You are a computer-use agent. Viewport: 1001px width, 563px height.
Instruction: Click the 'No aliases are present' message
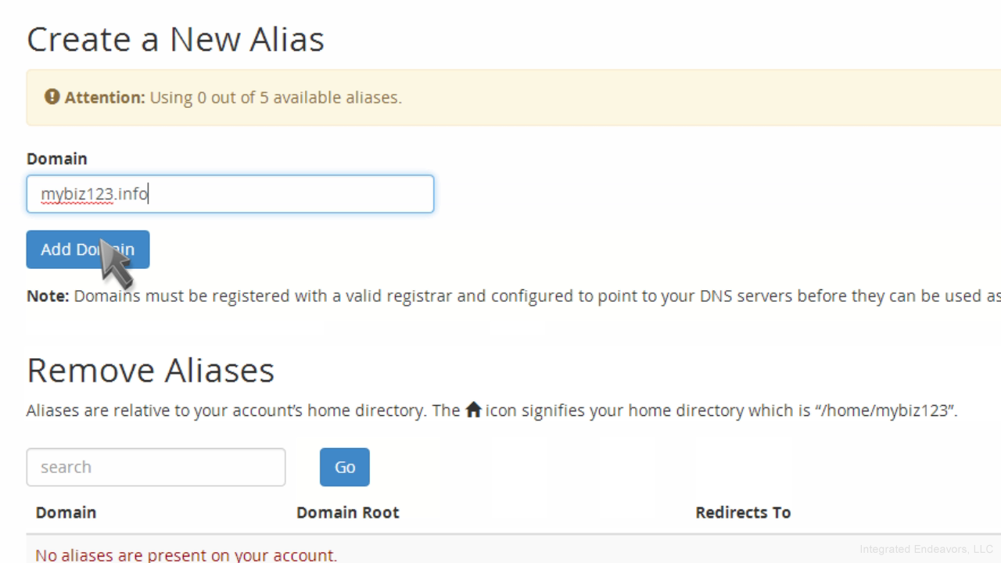click(186, 555)
